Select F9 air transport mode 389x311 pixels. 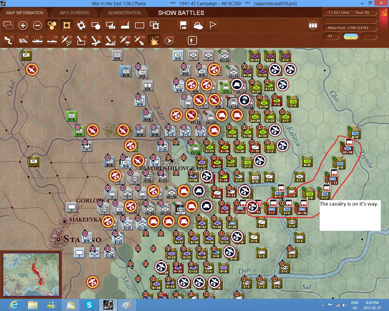125,40
